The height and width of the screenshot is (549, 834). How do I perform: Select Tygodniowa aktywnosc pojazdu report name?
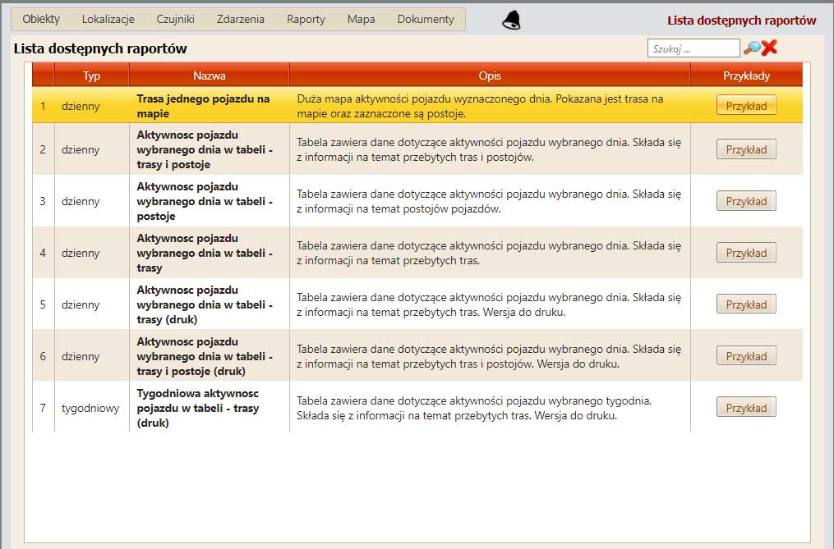[x=198, y=408]
